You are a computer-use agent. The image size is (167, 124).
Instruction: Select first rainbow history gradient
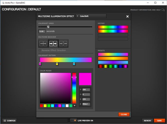pos(113,27)
